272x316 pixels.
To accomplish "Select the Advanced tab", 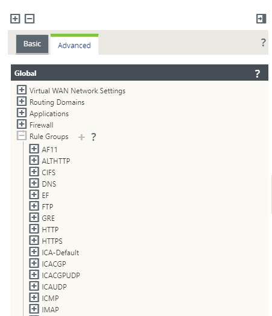I will 74,45.
